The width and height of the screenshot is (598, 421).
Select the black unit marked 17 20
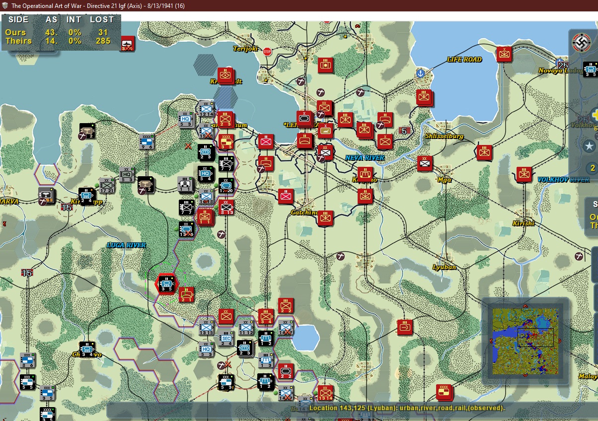(226, 186)
